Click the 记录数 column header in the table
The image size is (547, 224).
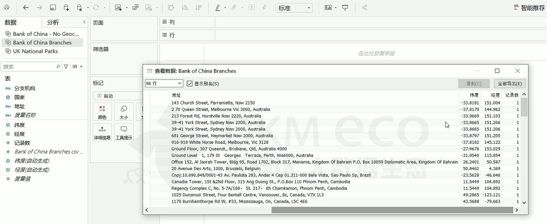point(512,95)
